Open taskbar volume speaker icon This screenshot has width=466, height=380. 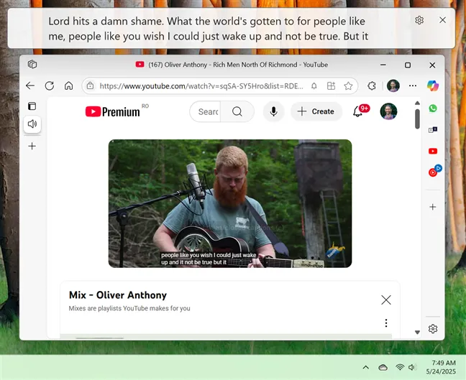411,368
